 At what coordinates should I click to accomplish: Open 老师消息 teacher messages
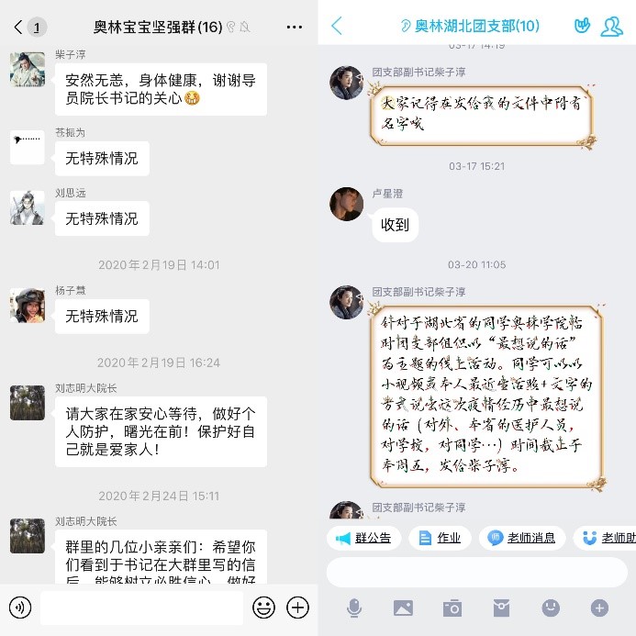click(522, 538)
